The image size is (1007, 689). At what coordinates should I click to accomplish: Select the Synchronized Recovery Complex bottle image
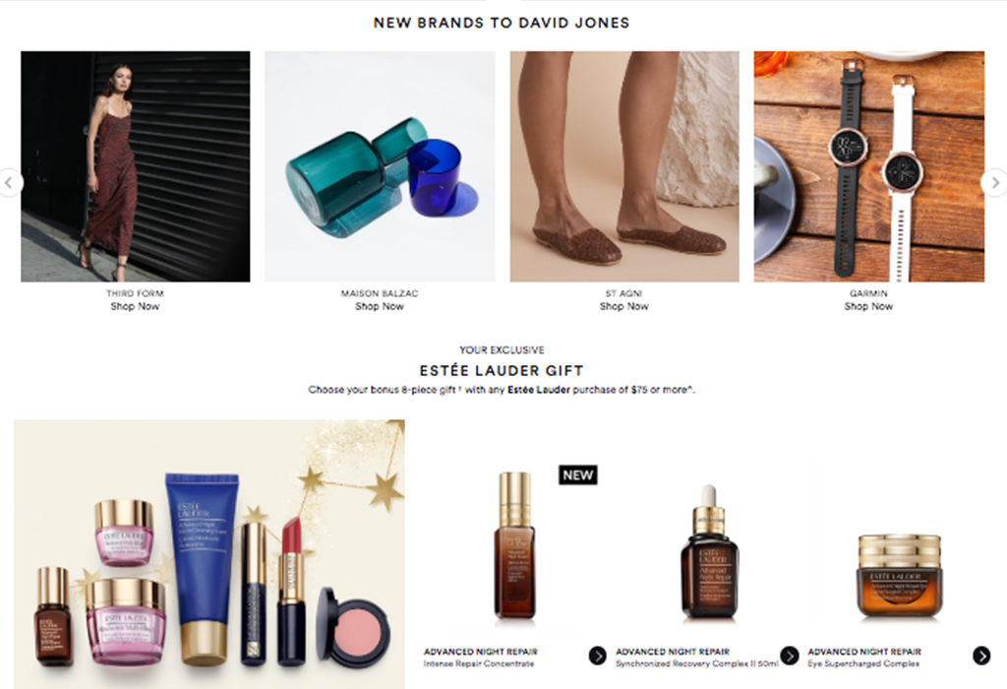[709, 551]
